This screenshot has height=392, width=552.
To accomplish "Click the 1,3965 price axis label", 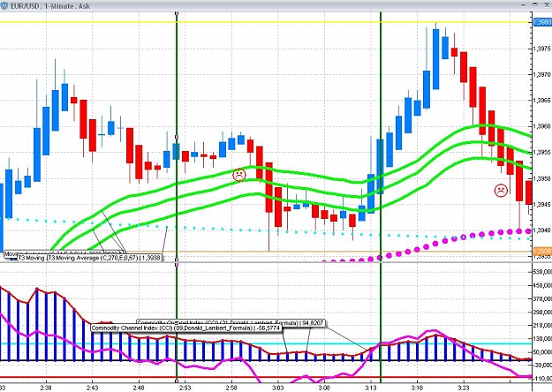I will coord(543,101).
